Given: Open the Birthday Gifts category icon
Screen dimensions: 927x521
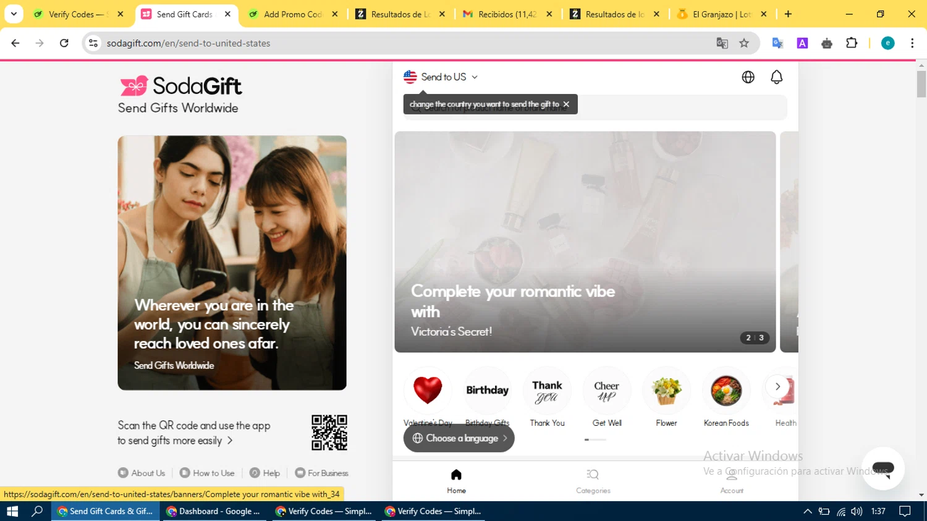Looking at the screenshot, I should (x=488, y=390).
